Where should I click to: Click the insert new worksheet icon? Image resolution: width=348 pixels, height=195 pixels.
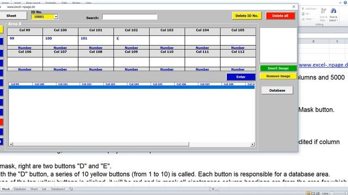pos(71,189)
